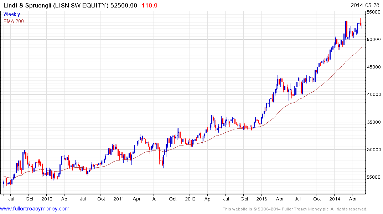Click the 2012 year label on time axis
This screenshot has height=214, width=383.
[x=190, y=199]
